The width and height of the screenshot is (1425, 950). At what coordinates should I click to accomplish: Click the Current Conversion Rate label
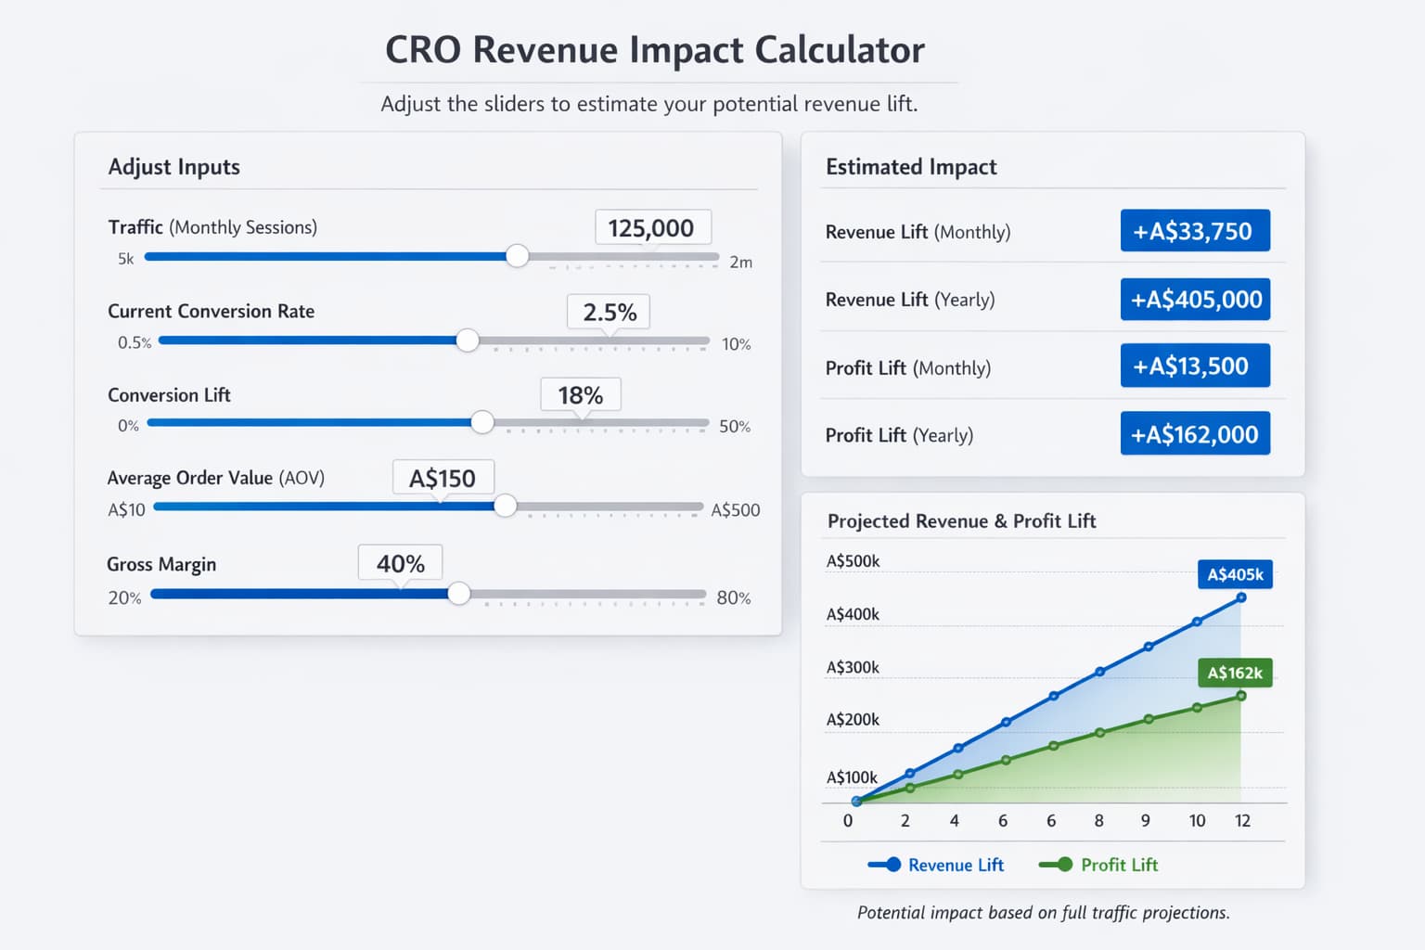click(211, 312)
